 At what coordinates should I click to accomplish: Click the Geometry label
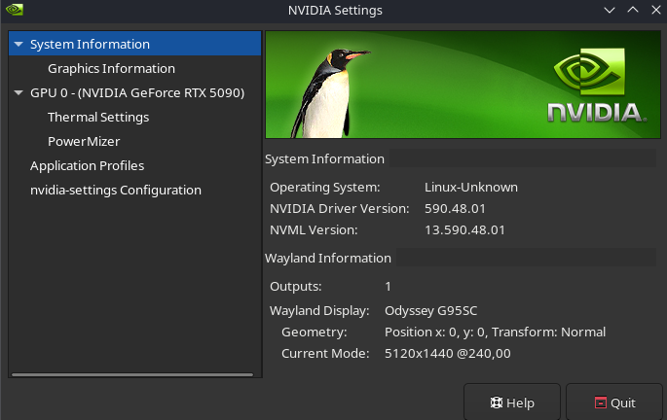click(314, 332)
